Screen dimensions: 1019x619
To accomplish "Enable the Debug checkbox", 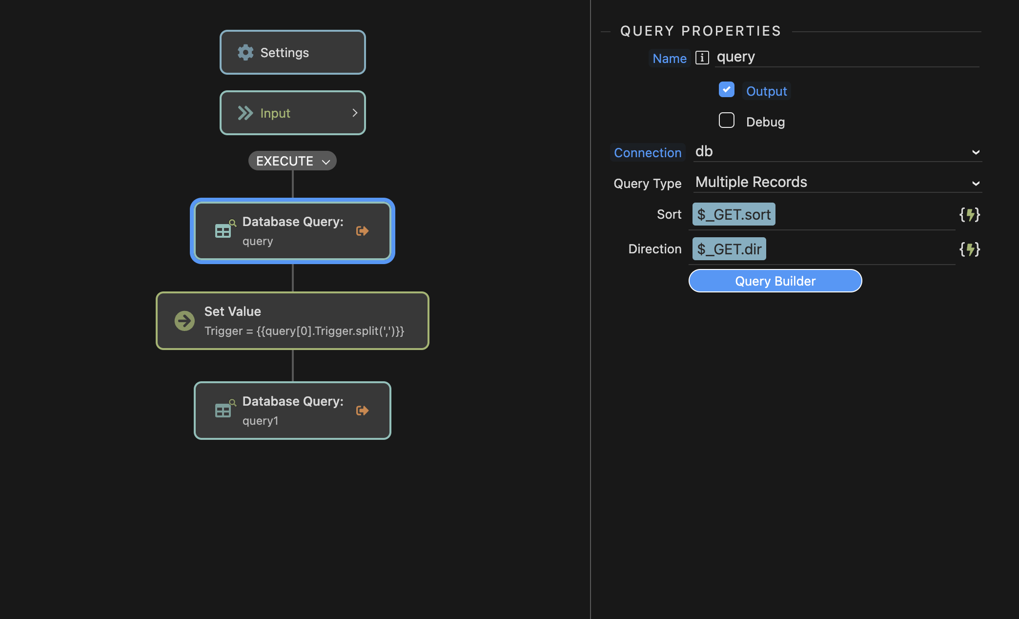I will click(726, 120).
